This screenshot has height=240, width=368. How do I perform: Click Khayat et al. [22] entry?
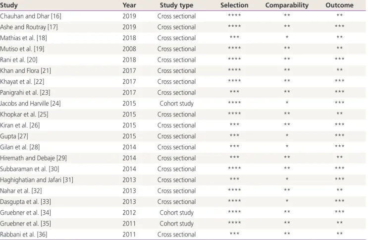22,81
